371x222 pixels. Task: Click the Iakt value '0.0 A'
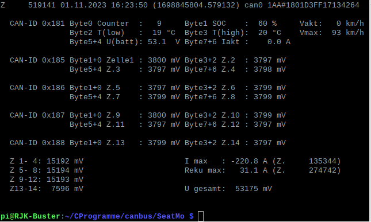point(279,42)
